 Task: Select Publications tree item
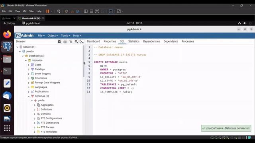[41, 91]
